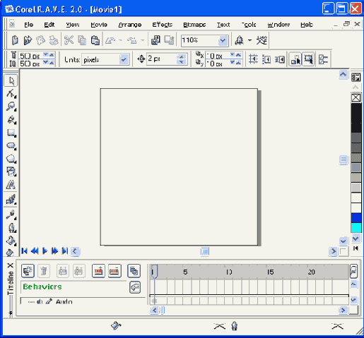The height and width of the screenshot is (338, 364).
Task: Toggle draw complex objects when moving
Action: coord(295,59)
